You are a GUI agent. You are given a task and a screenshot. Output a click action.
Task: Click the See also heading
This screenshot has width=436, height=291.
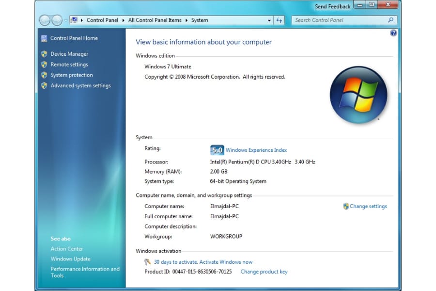61,239
